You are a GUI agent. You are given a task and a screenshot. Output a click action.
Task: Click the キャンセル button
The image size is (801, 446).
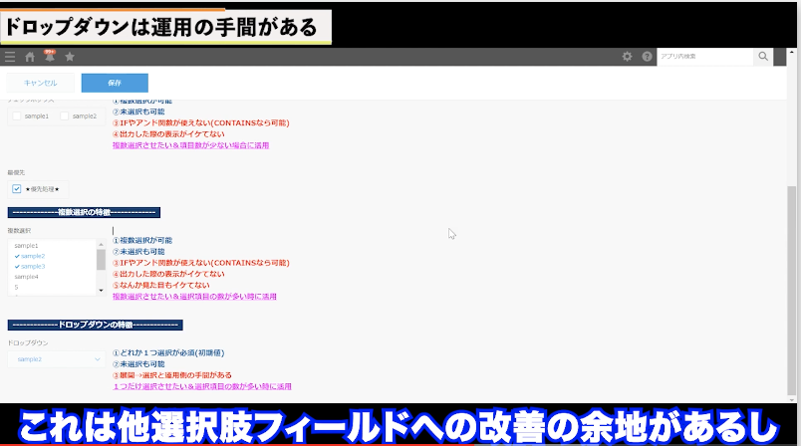coord(41,83)
